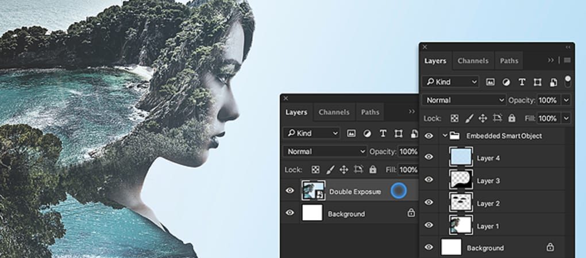Viewport: 586px width, 258px height.
Task: Select Layers tab in right panel
Action: pyautogui.click(x=435, y=61)
